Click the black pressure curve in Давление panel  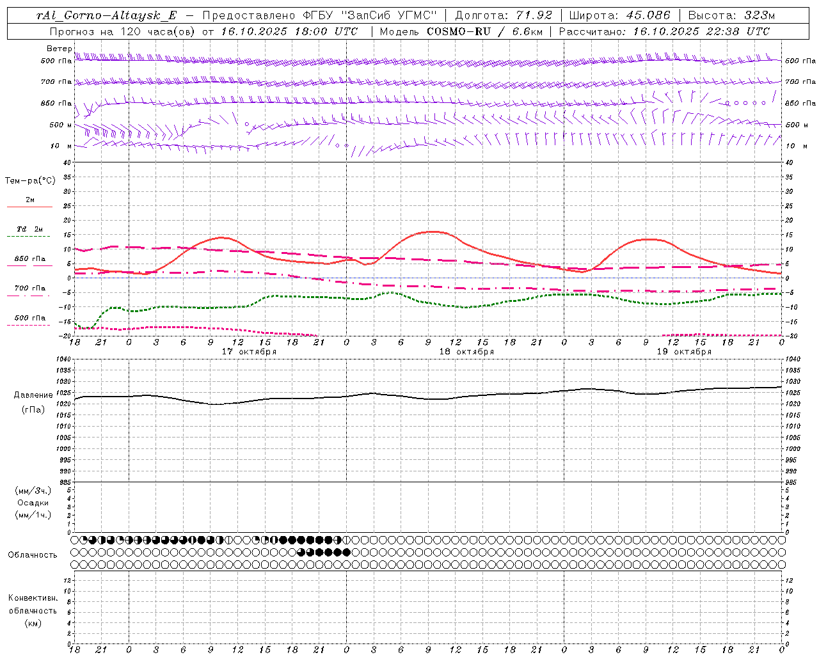click(427, 399)
